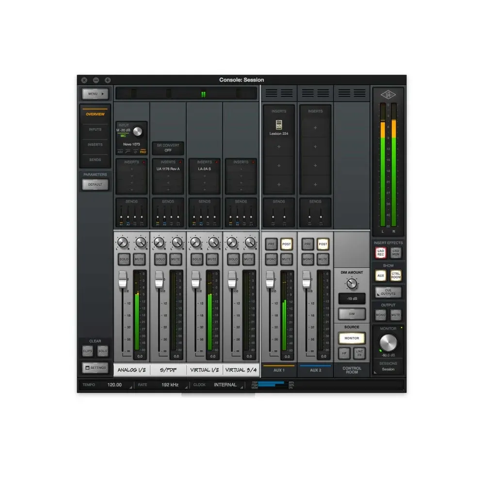
Task: Switch to the SENDS view
Action: (95, 160)
